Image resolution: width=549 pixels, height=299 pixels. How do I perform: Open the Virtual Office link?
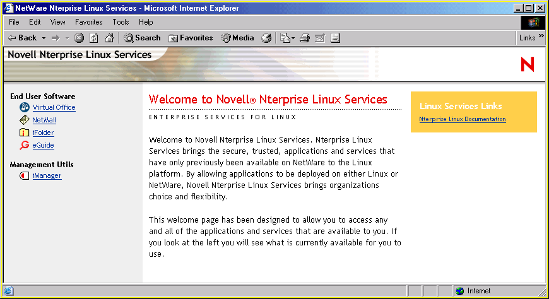coord(54,107)
